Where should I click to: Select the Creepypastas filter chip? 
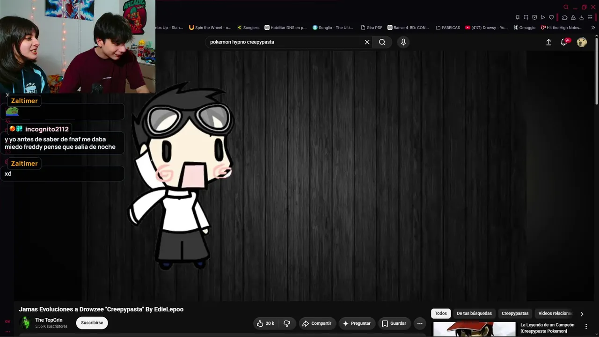(515, 314)
